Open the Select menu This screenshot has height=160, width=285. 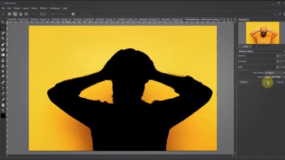(34, 8)
